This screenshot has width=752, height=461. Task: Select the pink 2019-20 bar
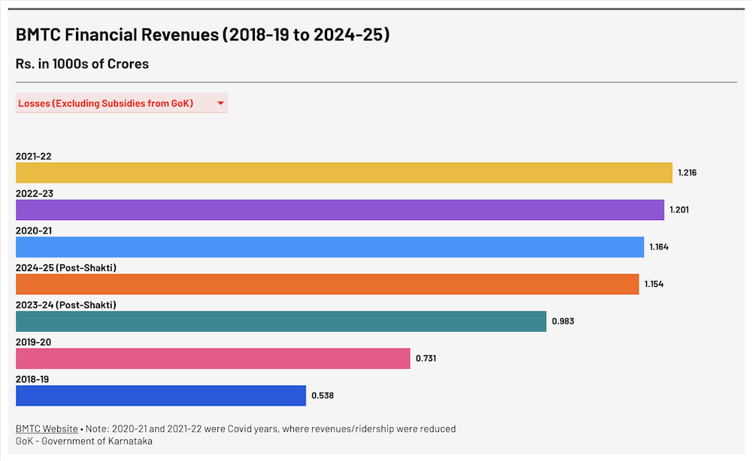pos(213,358)
